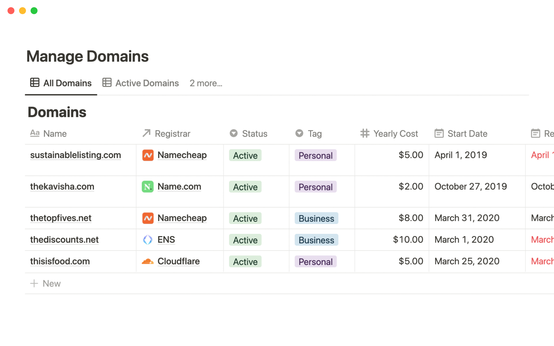The width and height of the screenshot is (554, 346).
Task: Click the Namecheap icon in thetopfives.net row
Action: point(148,218)
